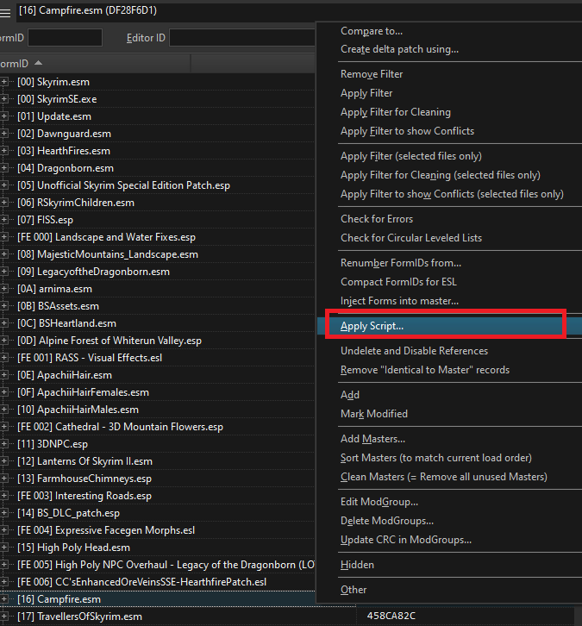This screenshot has height=626, width=582.
Task: Choose Remove Identical to Master records
Action: [x=425, y=370]
